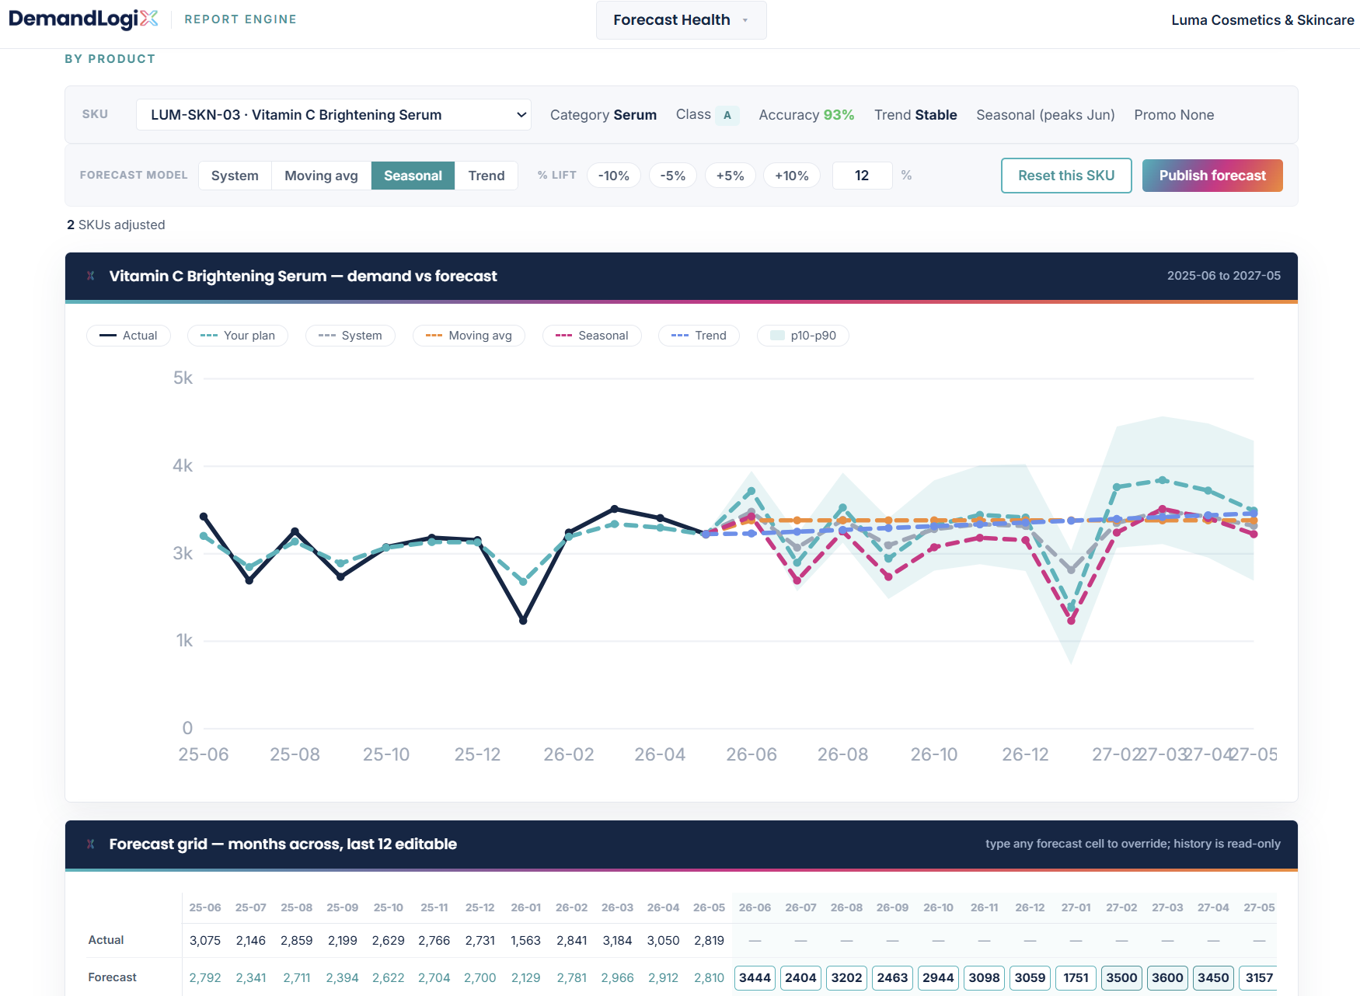The height and width of the screenshot is (996, 1360).
Task: Click the 2,129 forecast value for 26-01
Action: tap(525, 977)
